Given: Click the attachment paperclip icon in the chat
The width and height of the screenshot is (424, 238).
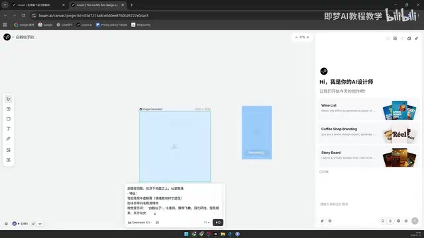Looking at the screenshot, I should click(x=323, y=221).
